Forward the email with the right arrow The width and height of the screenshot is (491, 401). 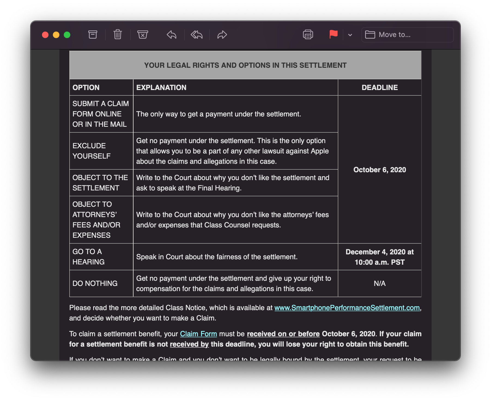pos(222,35)
